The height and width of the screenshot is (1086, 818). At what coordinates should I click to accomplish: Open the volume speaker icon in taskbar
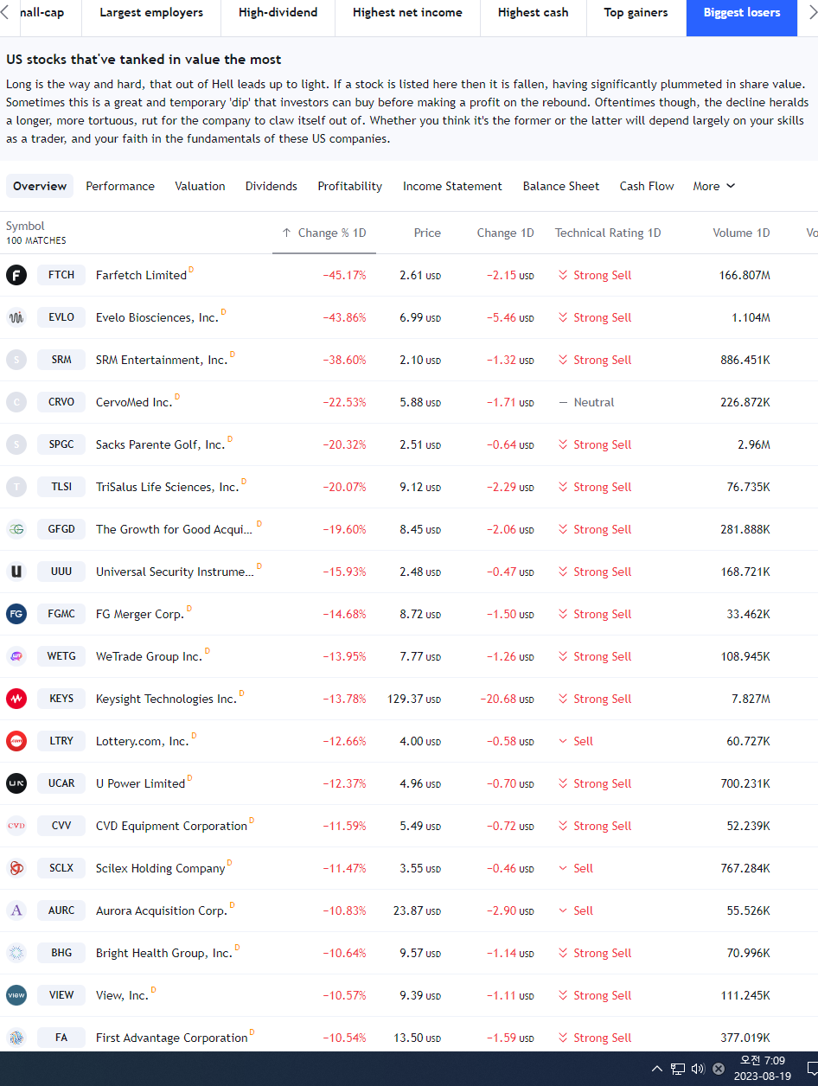point(698,1069)
